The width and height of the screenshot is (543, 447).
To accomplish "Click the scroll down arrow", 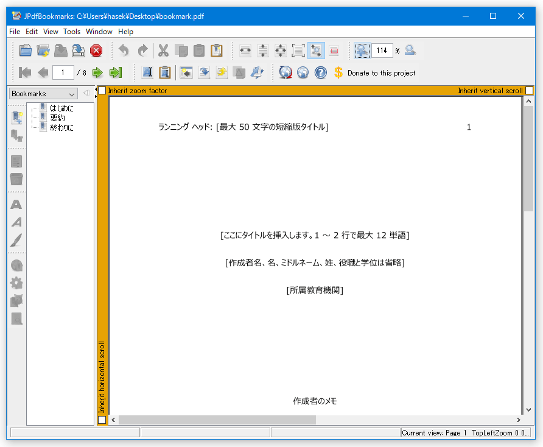I will pos(528,410).
